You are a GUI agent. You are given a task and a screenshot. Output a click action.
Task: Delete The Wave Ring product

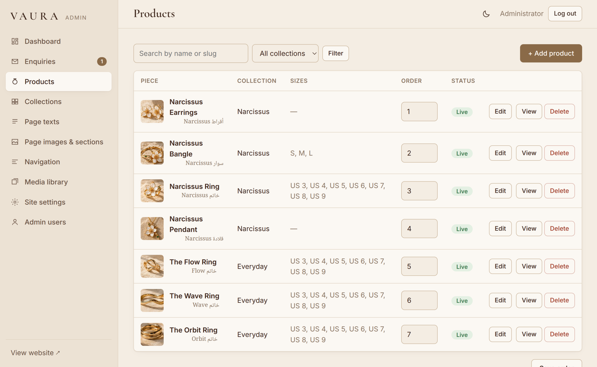click(559, 300)
